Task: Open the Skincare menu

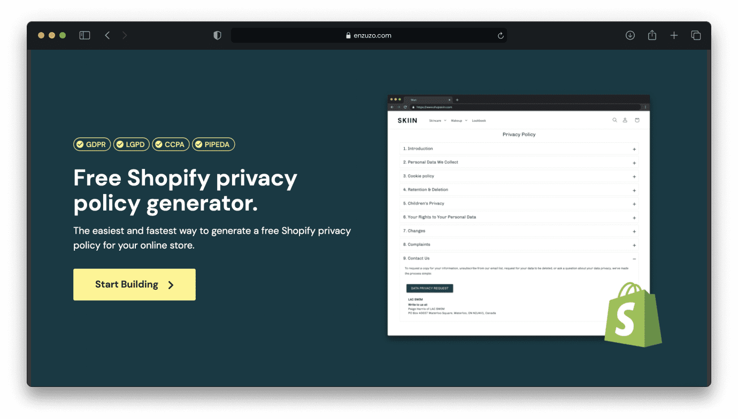Action: 437,121
